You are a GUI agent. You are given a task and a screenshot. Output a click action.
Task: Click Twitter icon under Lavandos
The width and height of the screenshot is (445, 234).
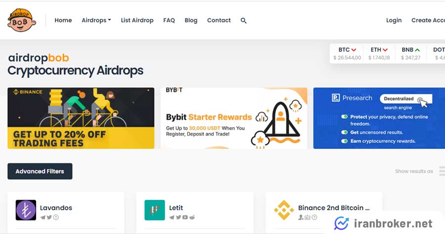tap(49, 218)
